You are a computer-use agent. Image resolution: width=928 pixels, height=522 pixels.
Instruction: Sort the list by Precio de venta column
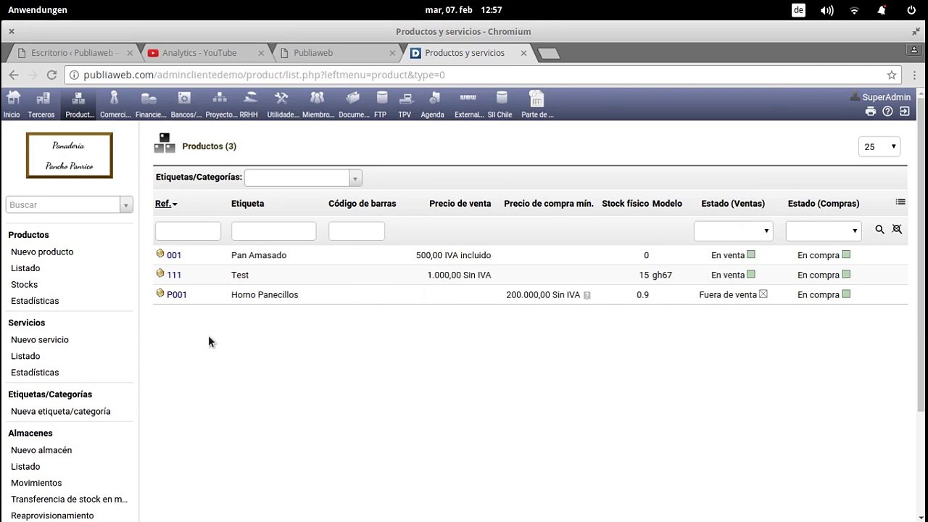click(460, 204)
